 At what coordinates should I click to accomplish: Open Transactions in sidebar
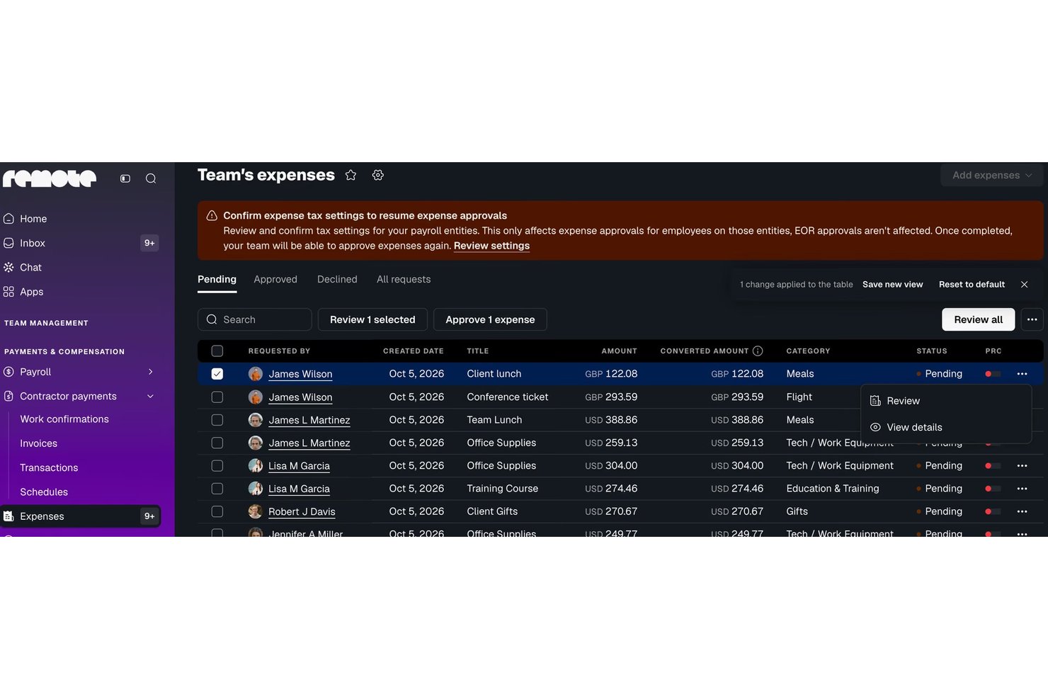point(49,467)
